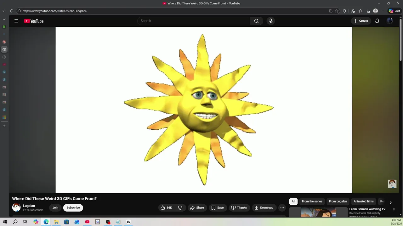403x226 pixels.
Task: Open the Learn German video thumbnail
Action: (x=318, y=212)
